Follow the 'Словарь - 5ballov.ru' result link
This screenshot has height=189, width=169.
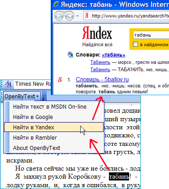click(102, 79)
